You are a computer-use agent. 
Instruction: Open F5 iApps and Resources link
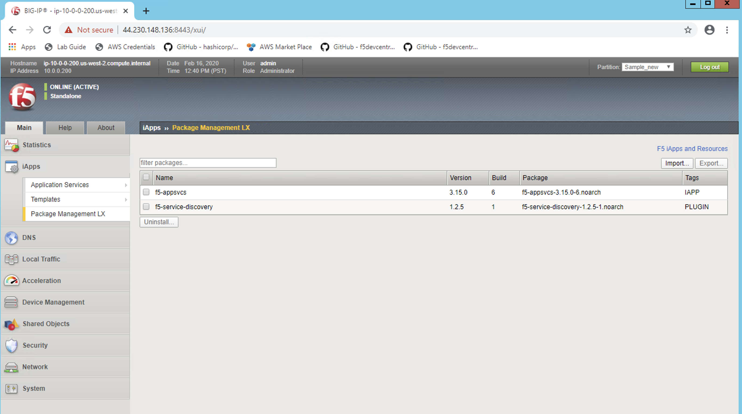coord(692,149)
